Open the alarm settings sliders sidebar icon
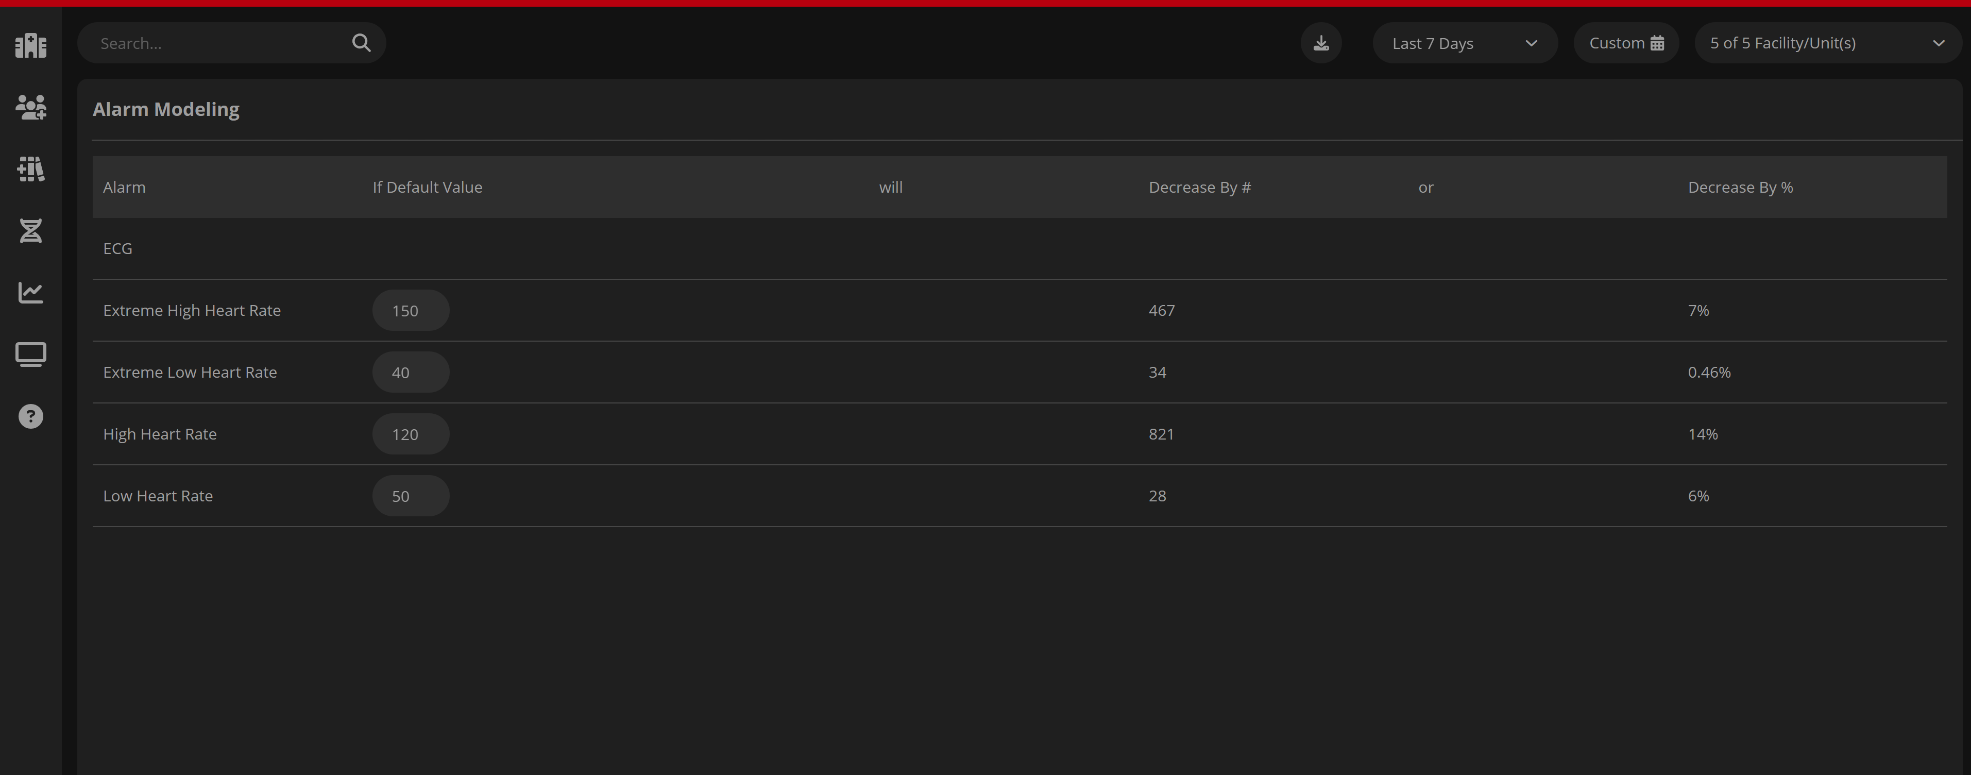 (30, 169)
